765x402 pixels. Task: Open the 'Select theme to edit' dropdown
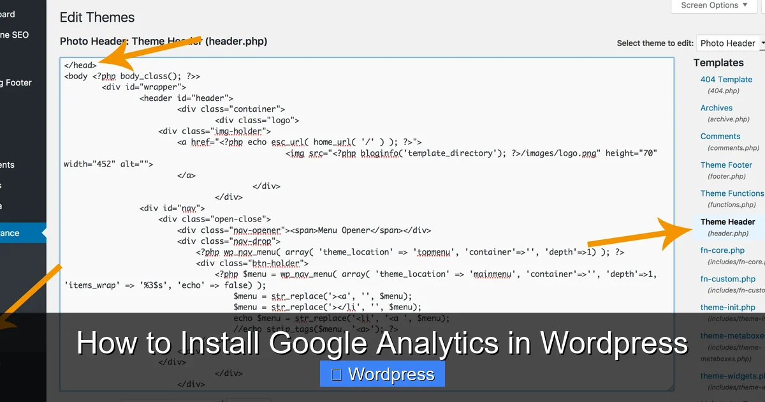729,43
